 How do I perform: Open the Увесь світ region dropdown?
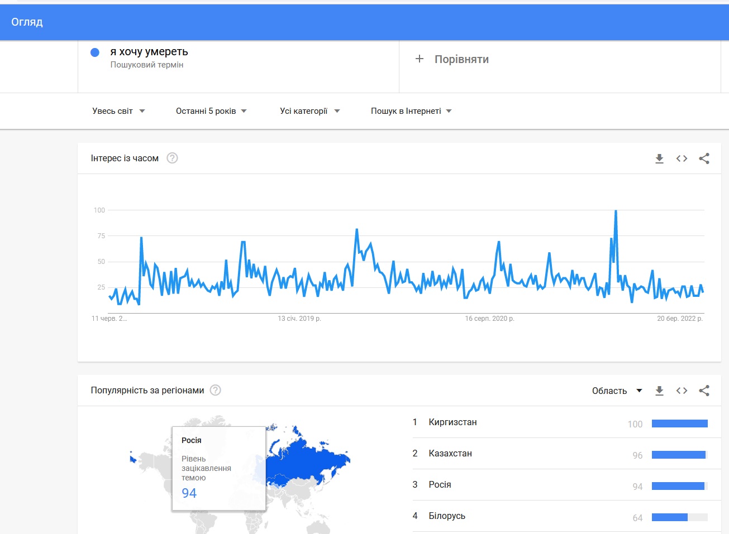[118, 111]
